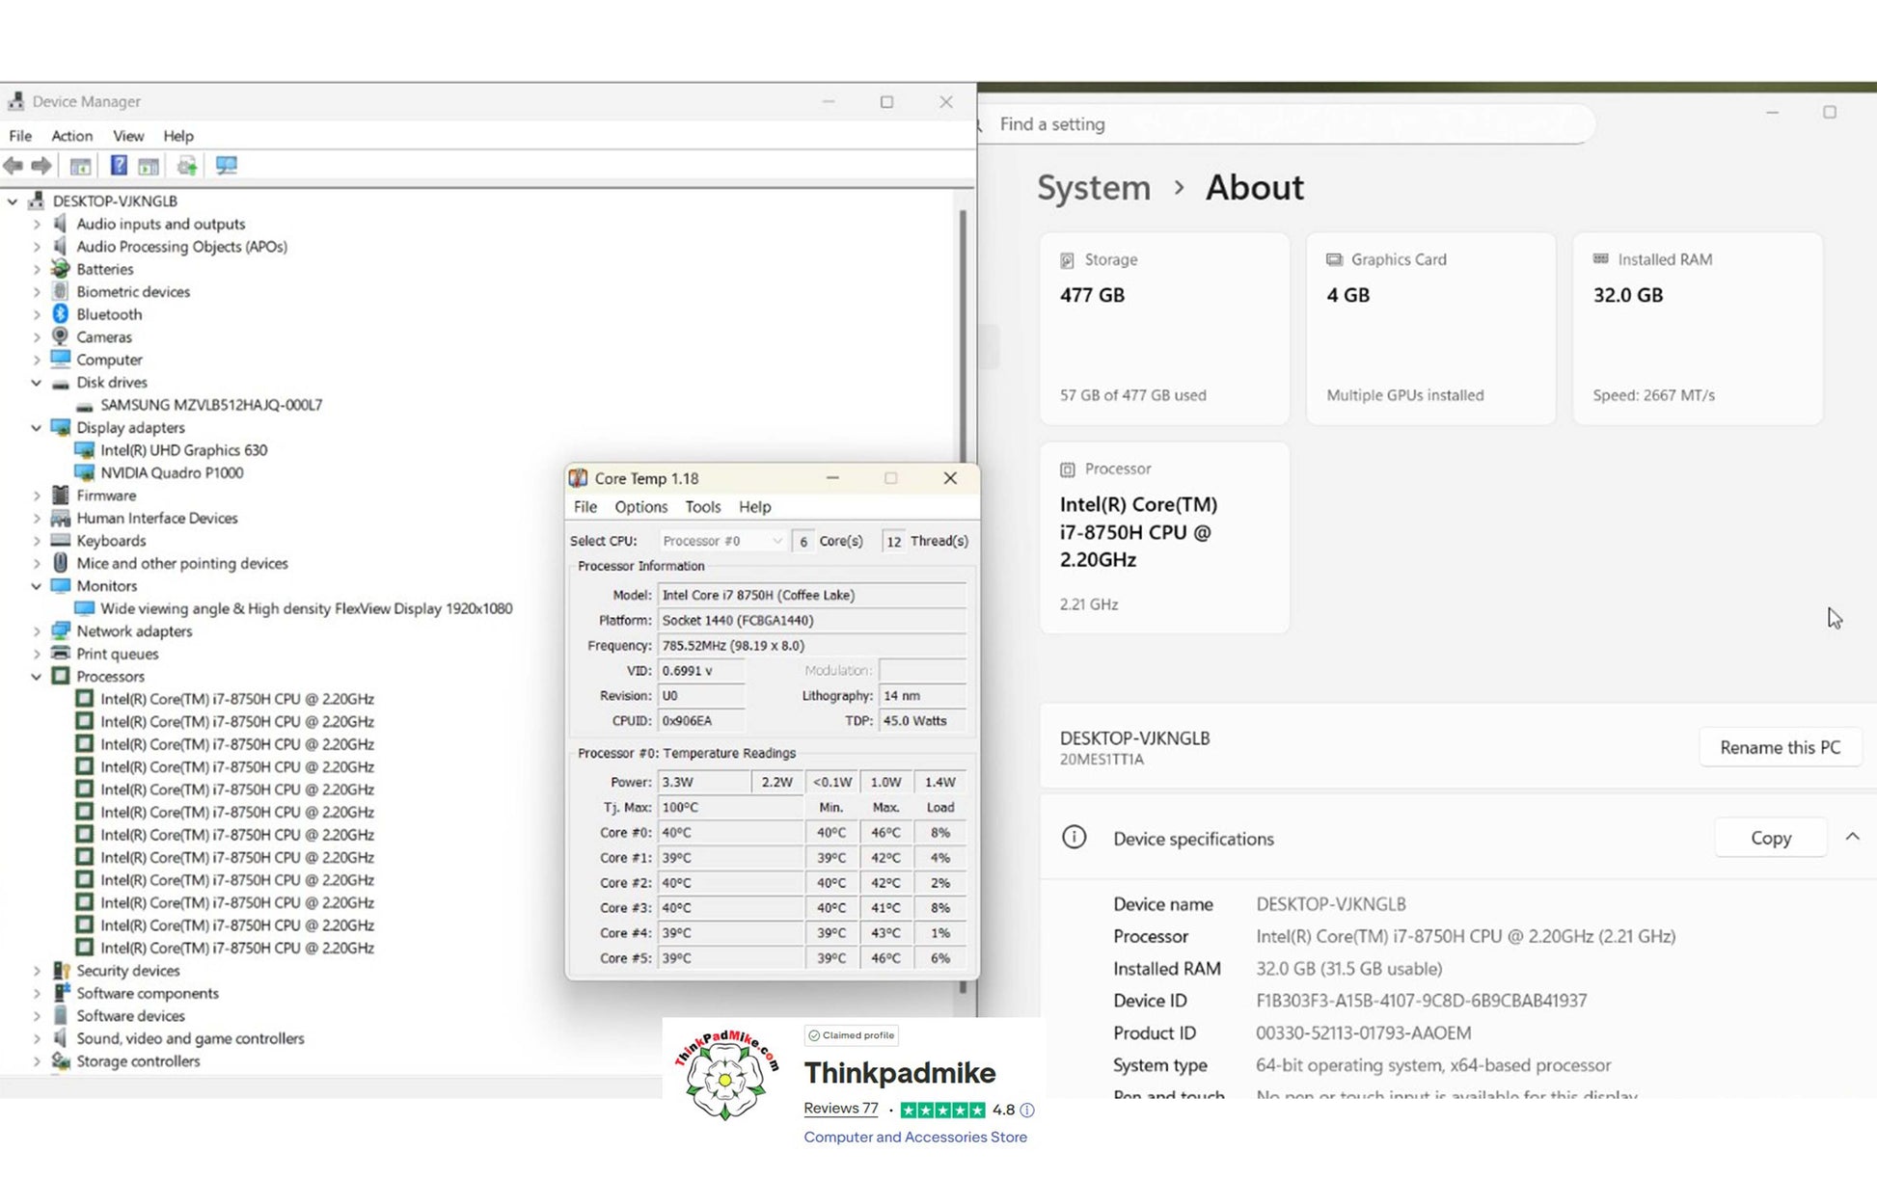Click Scan for hardware changes monitor icon
The height and width of the screenshot is (1179, 1877).
click(x=227, y=166)
